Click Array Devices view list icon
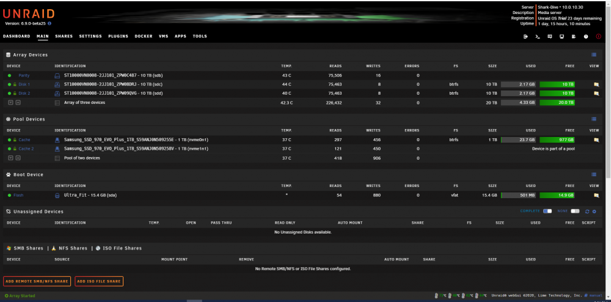The width and height of the screenshot is (611, 302). (594, 55)
